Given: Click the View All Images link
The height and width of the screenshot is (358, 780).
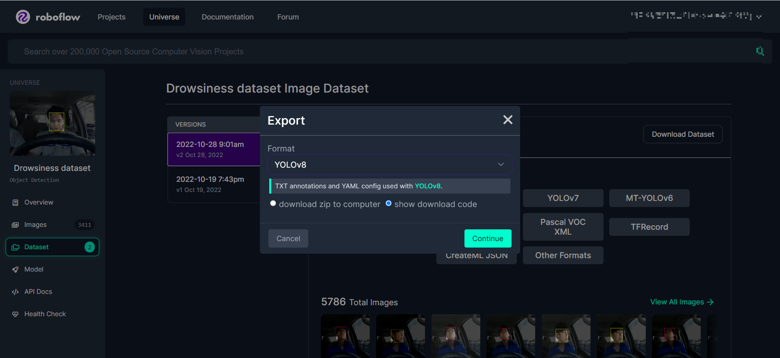Looking at the screenshot, I should click(x=682, y=302).
